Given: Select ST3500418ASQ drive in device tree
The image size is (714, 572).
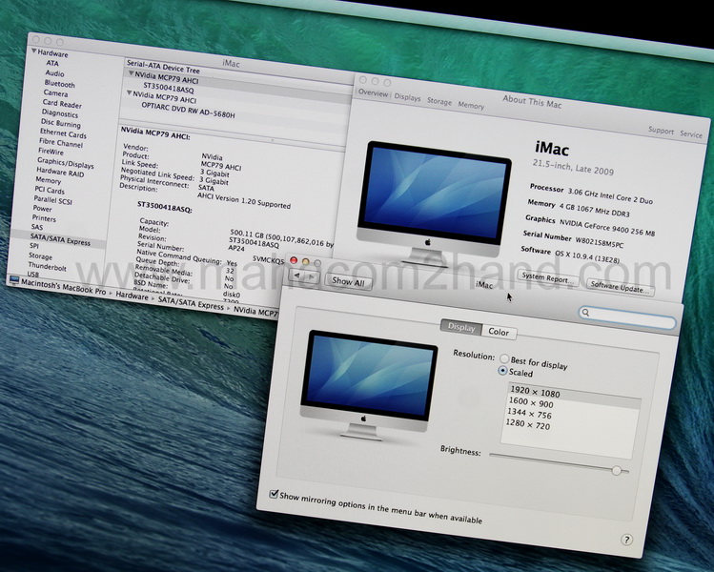Looking at the screenshot, I should pos(169,87).
